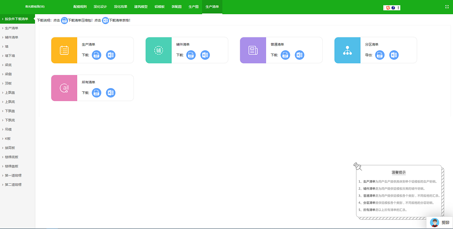Download 生产清单 Excel sheet
Viewport: 453px width, 229px height.
coord(111,55)
